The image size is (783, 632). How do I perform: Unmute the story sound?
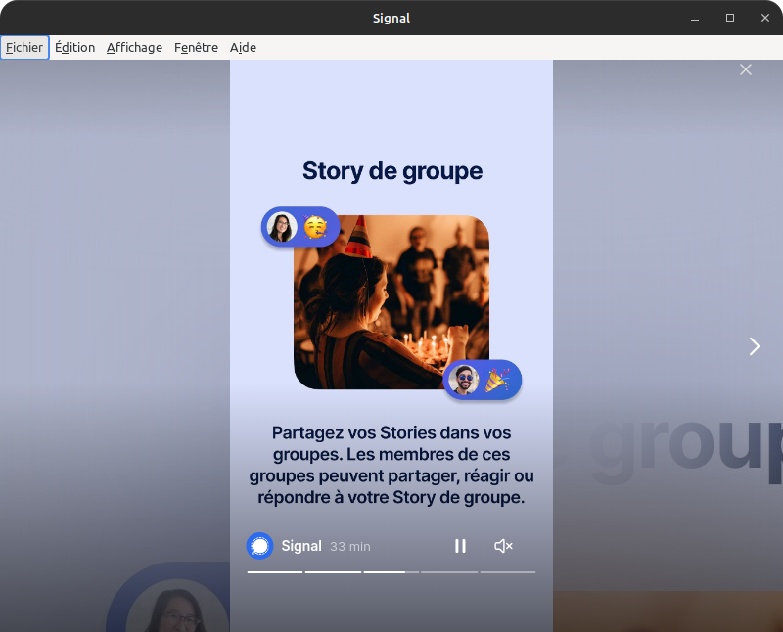(503, 546)
